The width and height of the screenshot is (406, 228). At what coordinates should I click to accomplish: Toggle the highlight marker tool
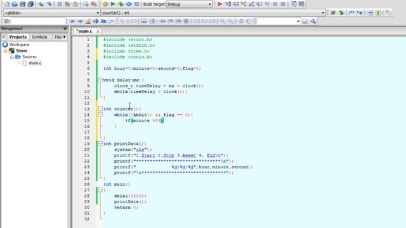[x=88, y=21]
